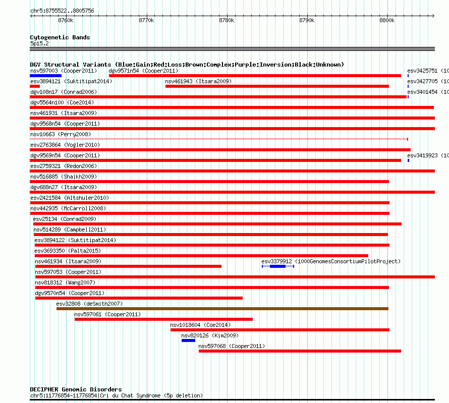Open the nsv461943 (Itsara2009) variant label

pyautogui.click(x=198, y=81)
